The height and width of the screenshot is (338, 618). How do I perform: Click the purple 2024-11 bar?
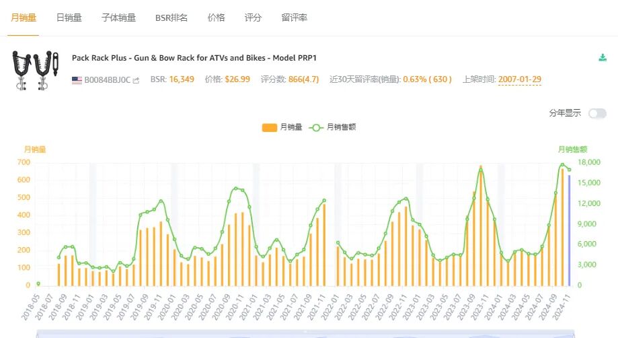pos(569,230)
